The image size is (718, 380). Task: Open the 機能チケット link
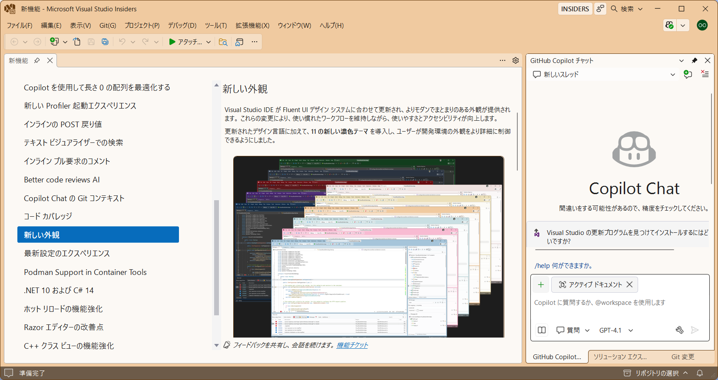pos(352,345)
